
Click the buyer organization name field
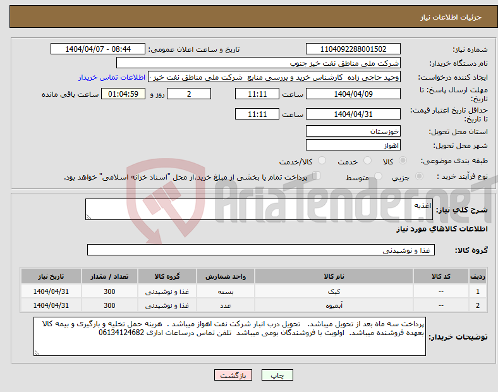[258, 63]
